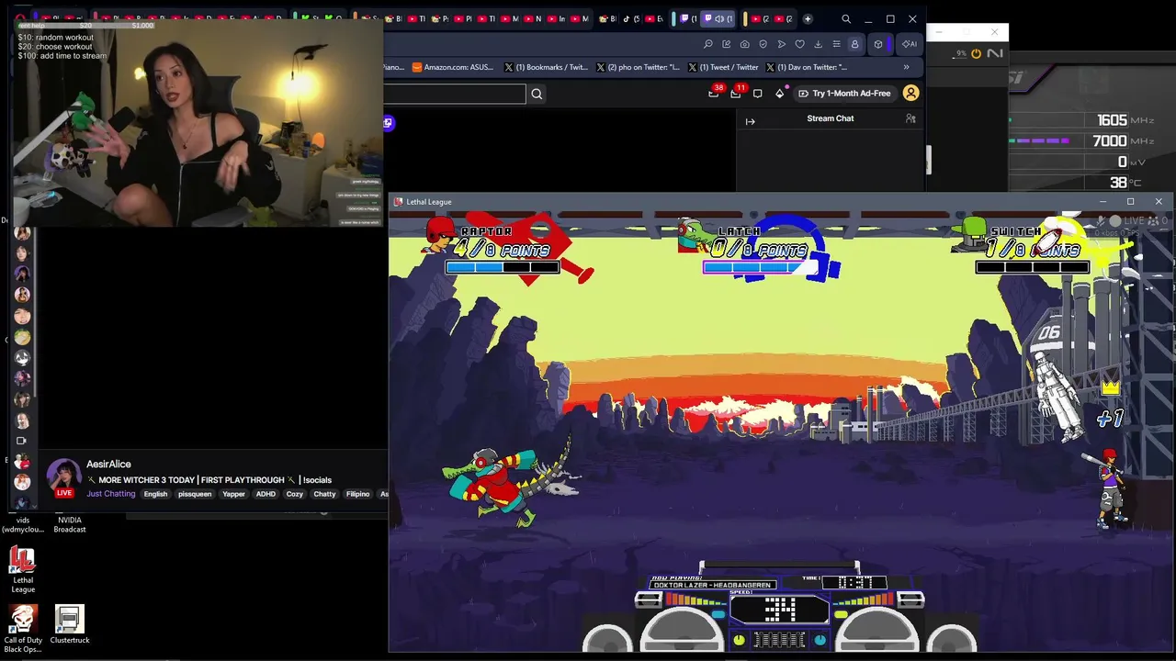Viewport: 1176px width, 661px height.
Task: Focus the Twitch search input field
Action: point(455,93)
